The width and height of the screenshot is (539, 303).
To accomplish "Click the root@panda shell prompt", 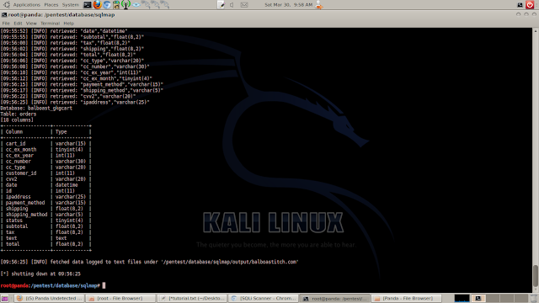I will pos(51,285).
